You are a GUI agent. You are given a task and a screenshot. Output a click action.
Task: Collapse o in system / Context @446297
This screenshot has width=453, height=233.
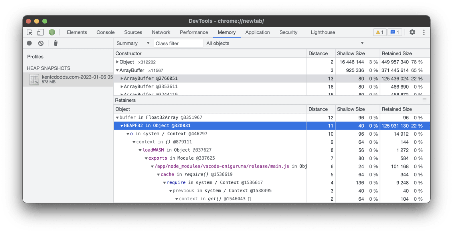[128, 134]
